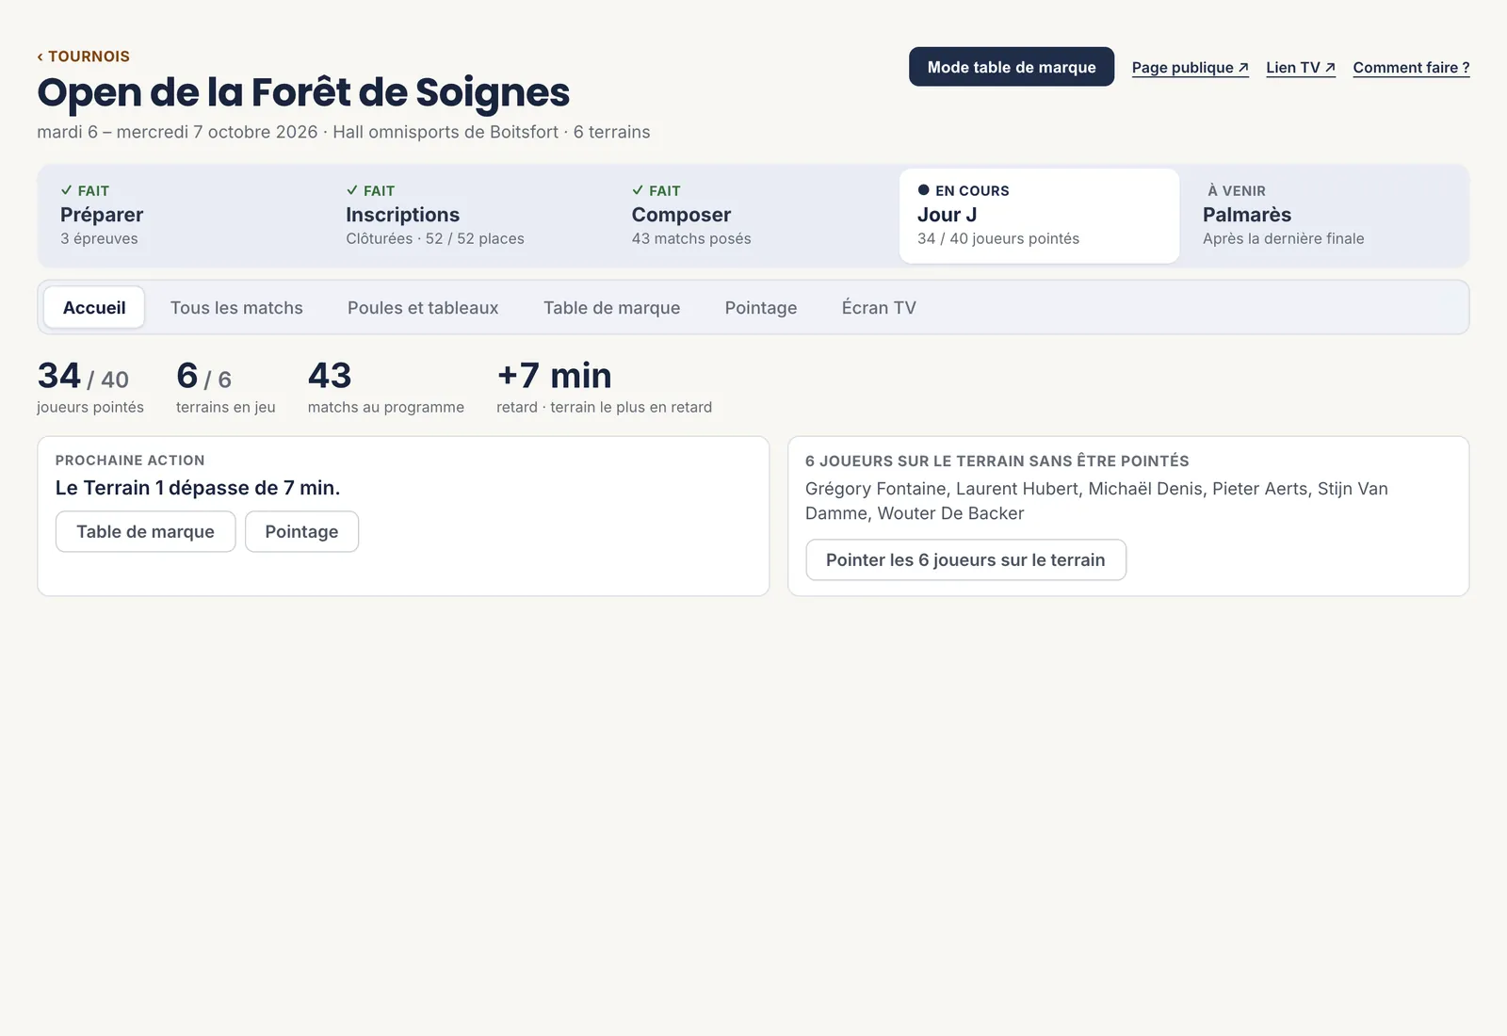Click the 43 matchs au programme stat
This screenshot has width=1507, height=1036.
click(x=385, y=387)
